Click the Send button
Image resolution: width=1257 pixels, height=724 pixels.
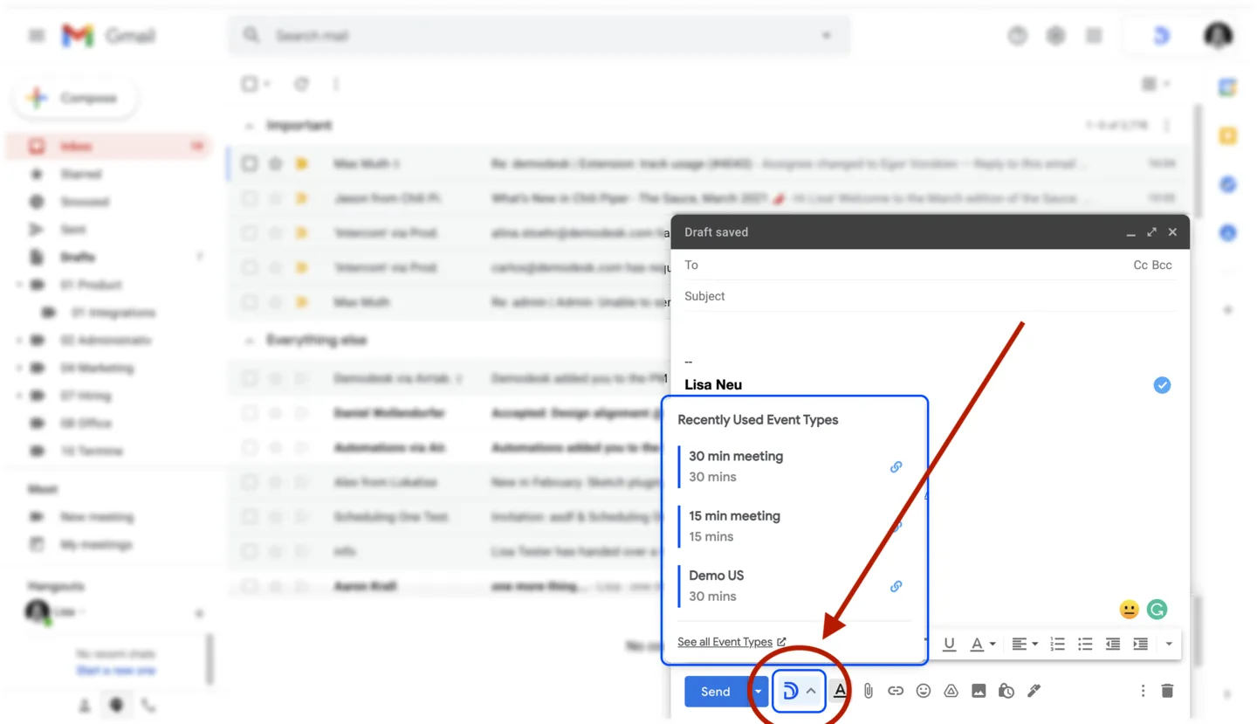(x=716, y=691)
